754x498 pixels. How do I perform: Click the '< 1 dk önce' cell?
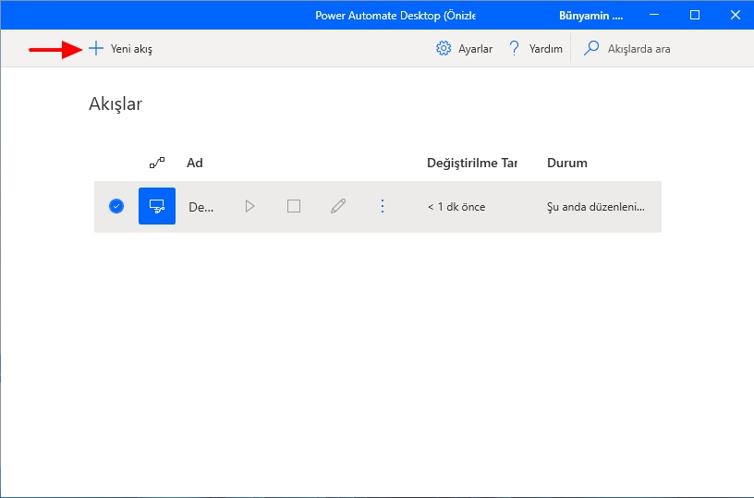click(x=456, y=207)
